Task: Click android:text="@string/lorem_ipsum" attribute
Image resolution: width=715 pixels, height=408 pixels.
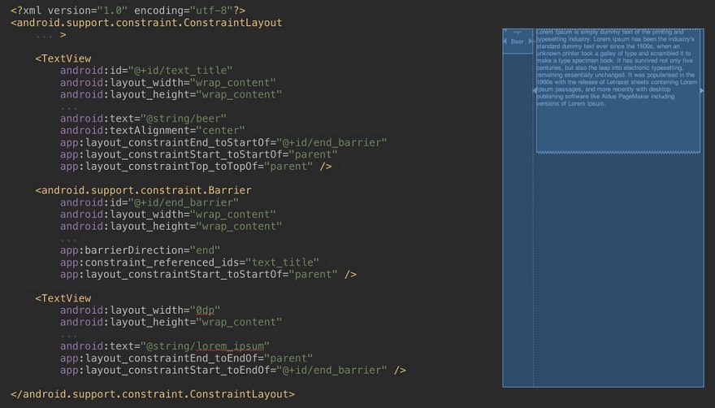Action: 165,346
